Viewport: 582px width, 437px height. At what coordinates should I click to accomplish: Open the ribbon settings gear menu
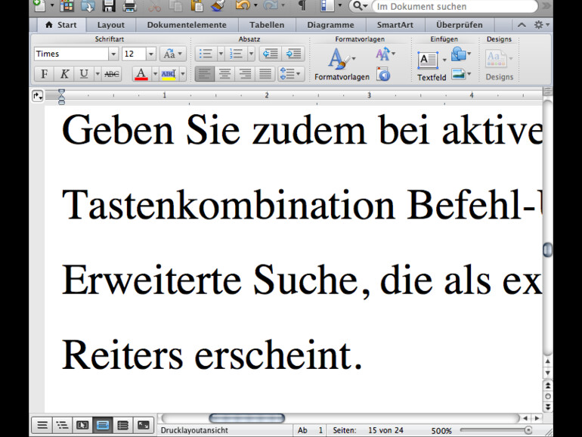click(x=541, y=25)
